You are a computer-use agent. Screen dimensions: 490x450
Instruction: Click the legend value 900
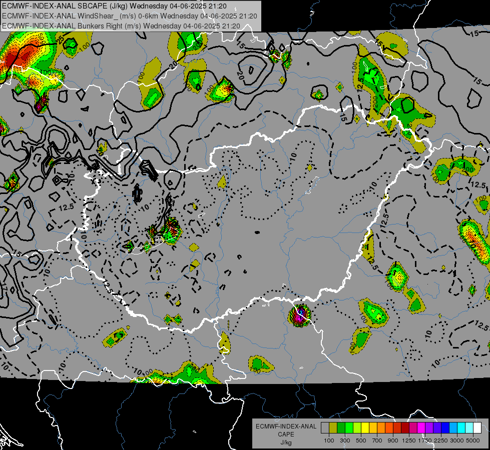click(393, 440)
